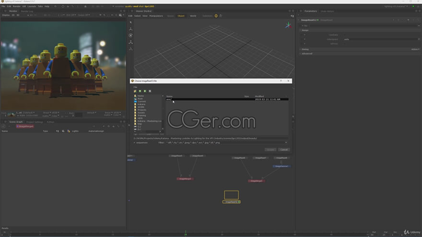Viewport: 422px width, 237px height.
Task: Select the translate manipulator tool in Viewer
Action: point(131,29)
